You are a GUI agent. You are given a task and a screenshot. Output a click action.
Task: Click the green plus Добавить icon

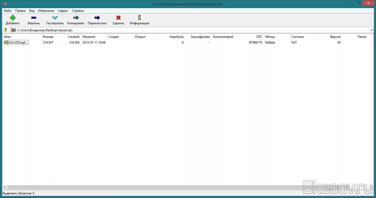(x=13, y=18)
